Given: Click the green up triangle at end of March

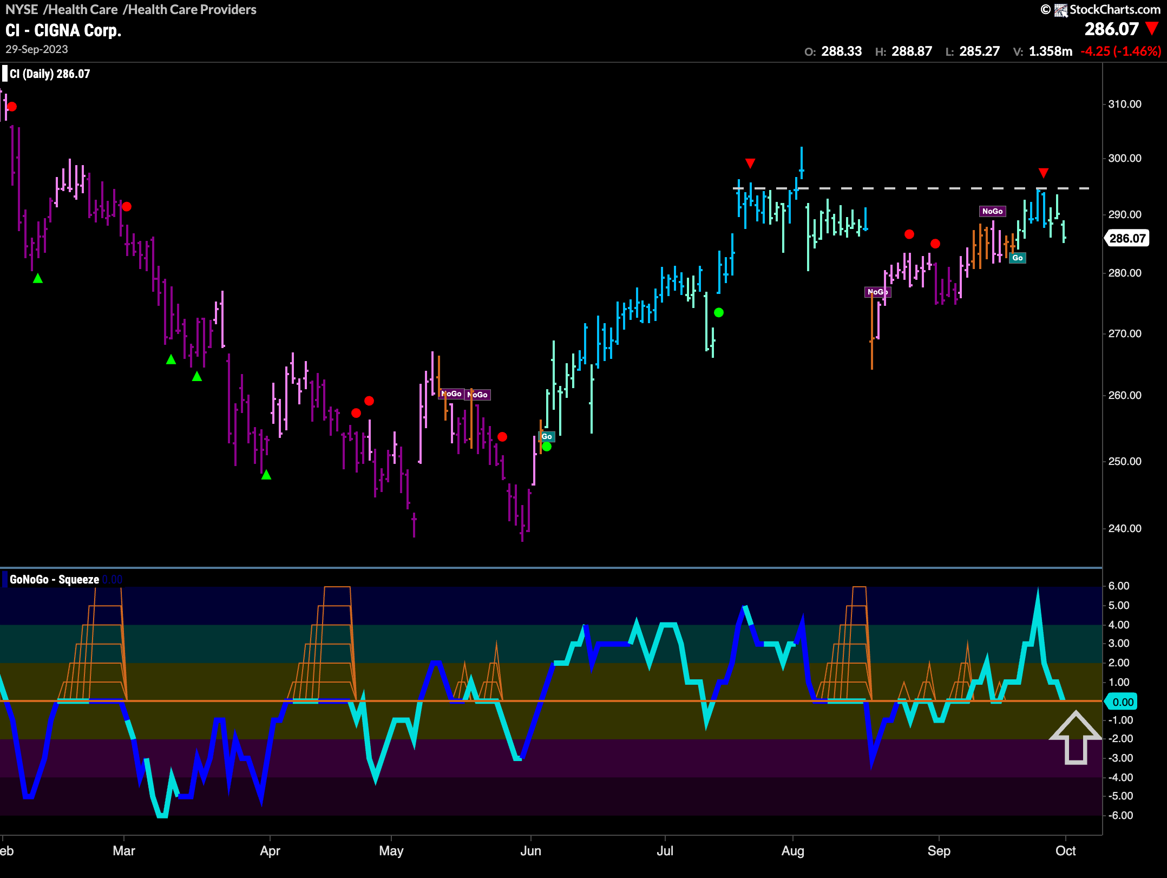Looking at the screenshot, I should 266,475.
